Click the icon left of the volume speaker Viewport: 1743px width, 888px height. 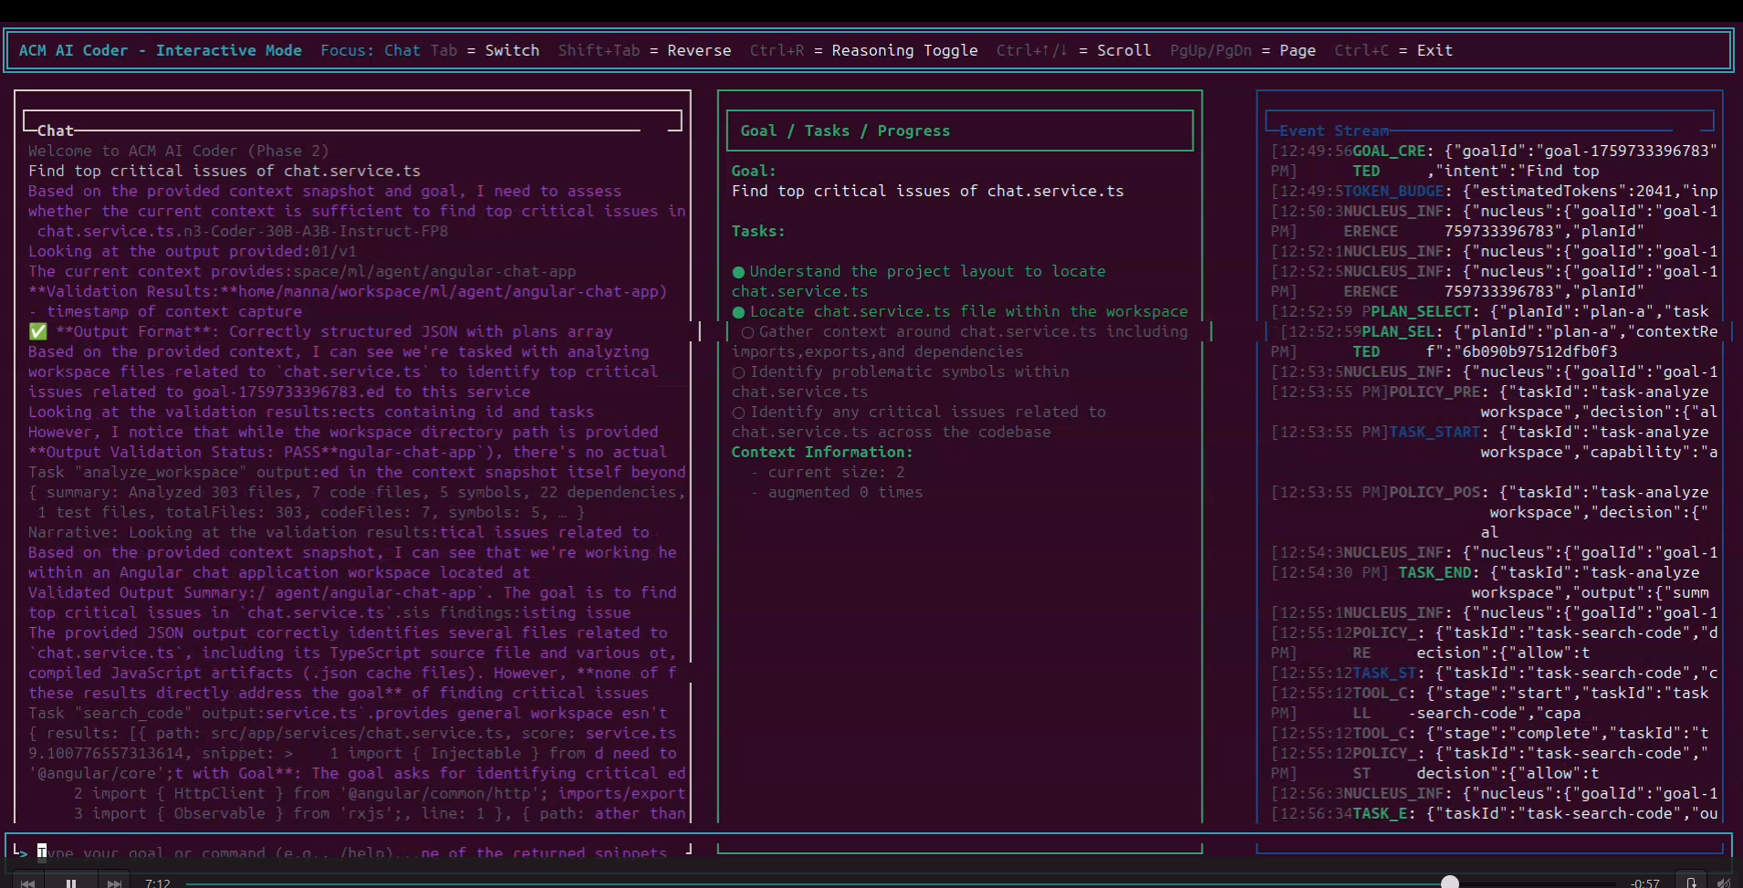click(1691, 883)
